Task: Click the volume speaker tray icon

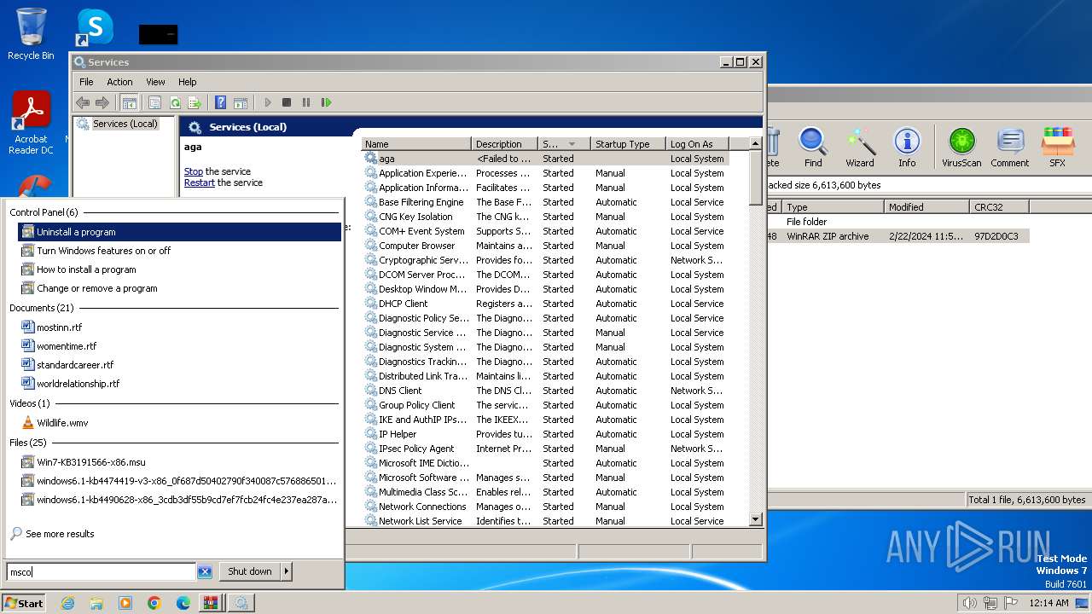Action: pos(969,603)
